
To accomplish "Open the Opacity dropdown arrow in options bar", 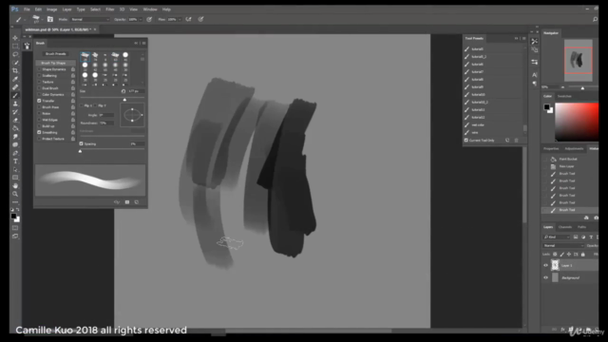I will pos(141,19).
